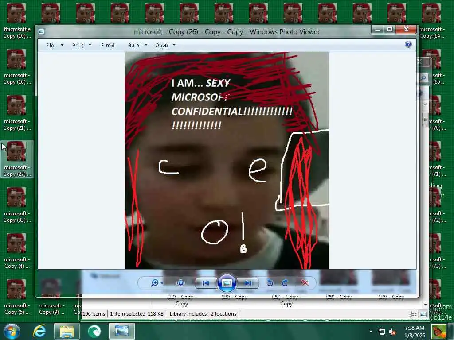Select desktop icon microsoft - Copy (21)
Screen dimensions: 454x340
click(x=16, y=113)
